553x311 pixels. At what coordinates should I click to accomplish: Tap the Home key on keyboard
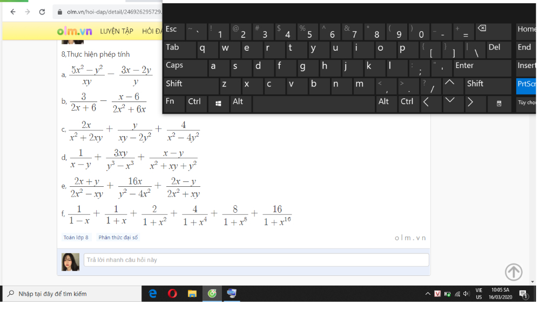tap(526, 32)
